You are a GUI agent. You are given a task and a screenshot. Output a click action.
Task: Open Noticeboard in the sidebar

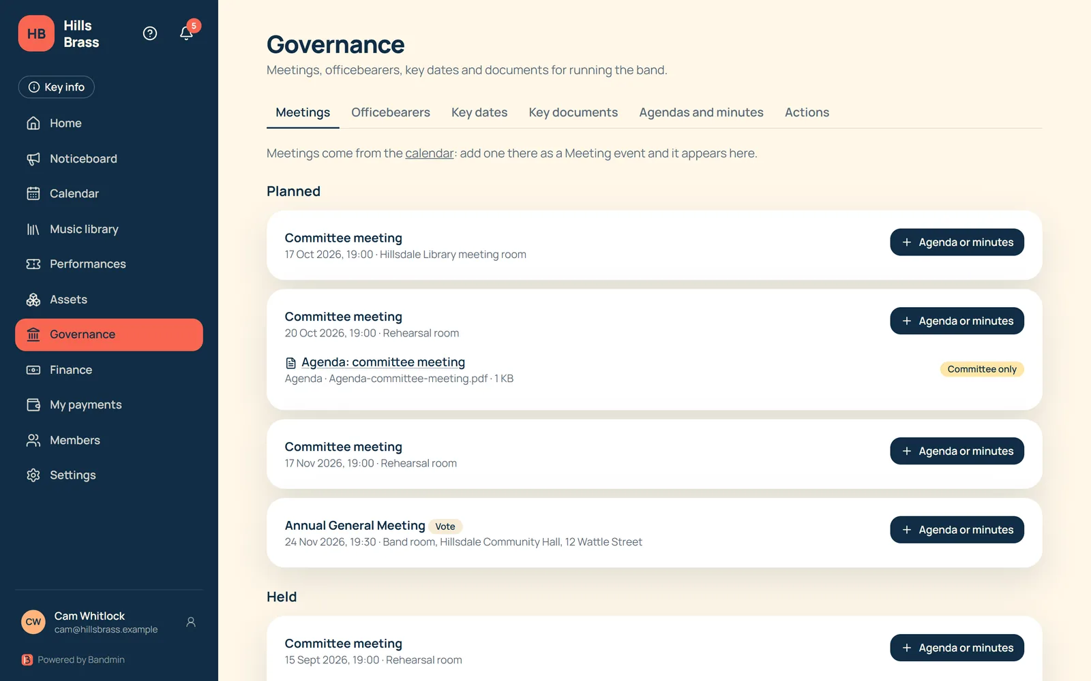click(109, 159)
